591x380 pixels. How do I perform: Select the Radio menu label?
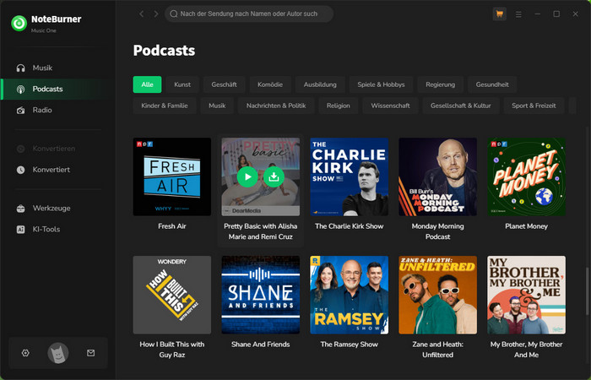(42, 110)
